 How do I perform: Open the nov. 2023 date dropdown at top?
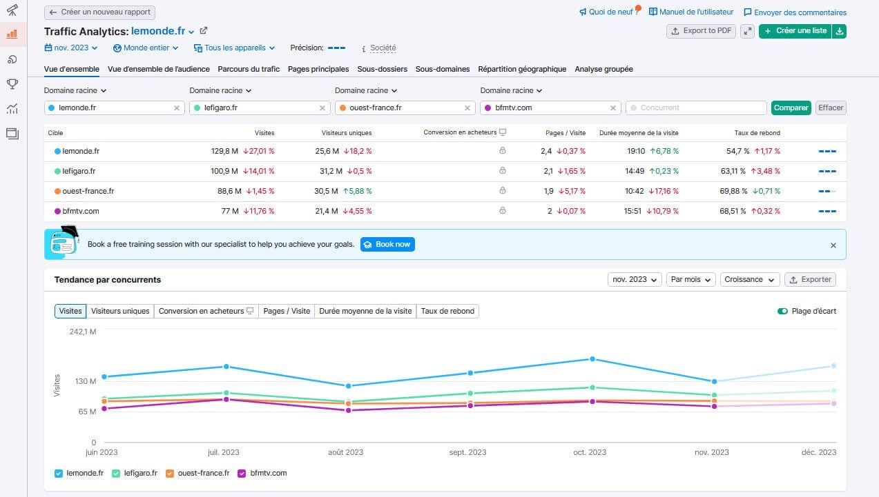click(71, 48)
